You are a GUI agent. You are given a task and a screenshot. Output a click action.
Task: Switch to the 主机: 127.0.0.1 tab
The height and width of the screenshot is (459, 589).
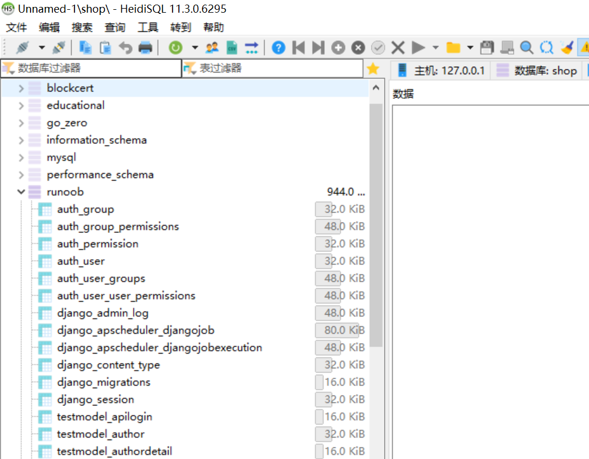coord(441,70)
